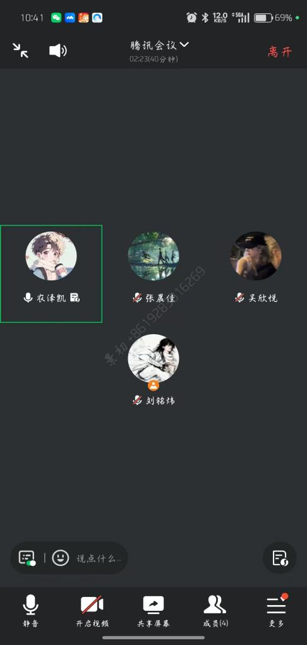Tap 吴欣悦's profile picture
This screenshot has width=307, height=645.
[x=256, y=256]
